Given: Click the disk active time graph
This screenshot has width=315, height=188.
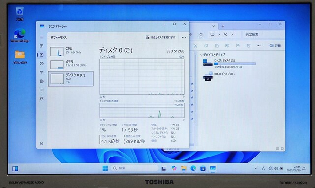Looking at the screenshot, I should click(x=142, y=76).
